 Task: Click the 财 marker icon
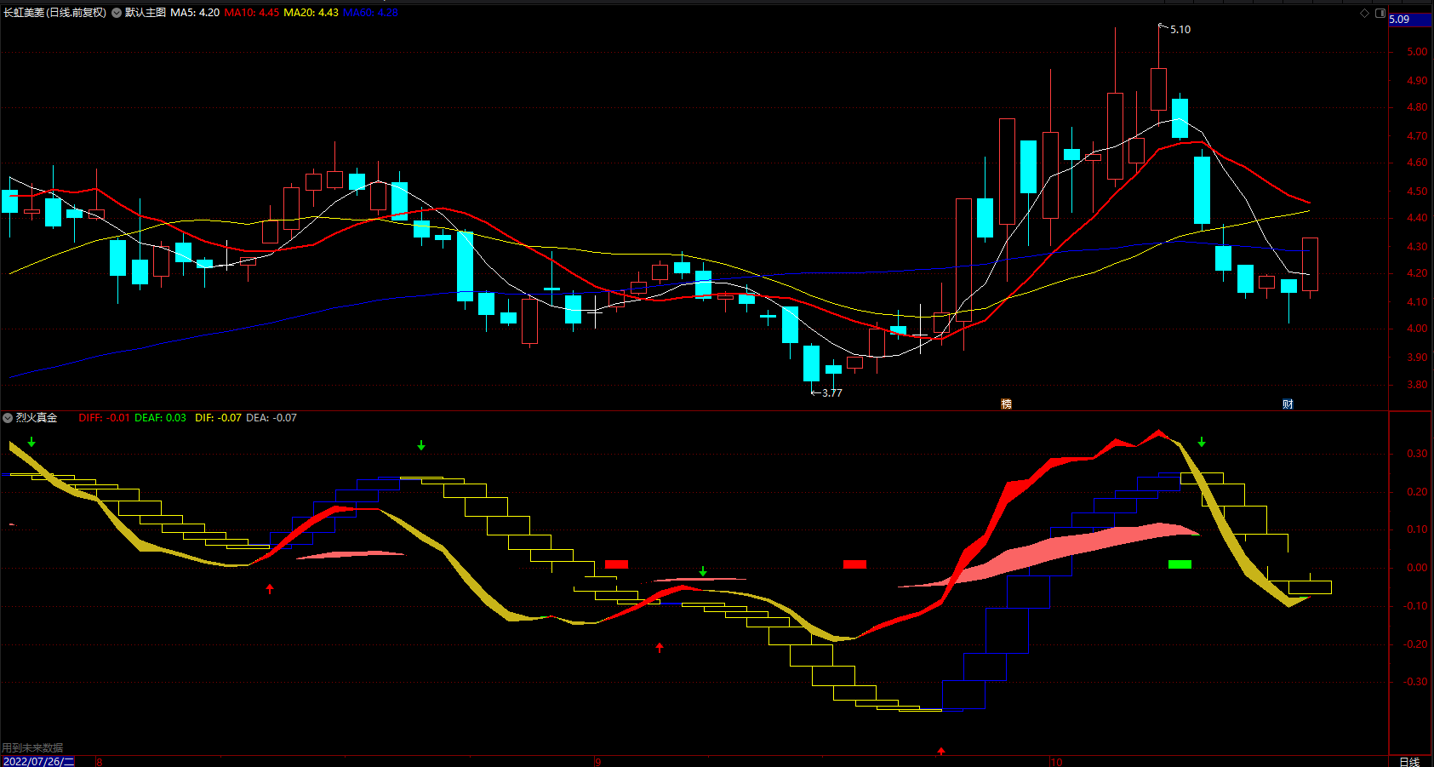(x=1288, y=404)
